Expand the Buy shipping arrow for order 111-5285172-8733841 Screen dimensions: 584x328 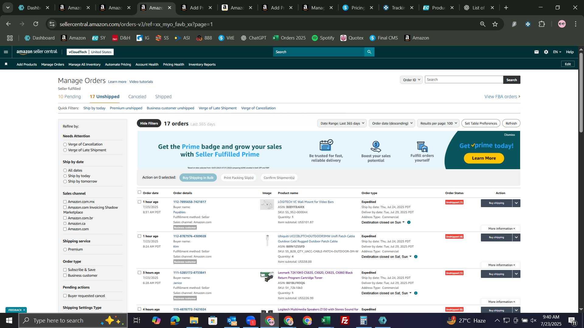click(516, 274)
